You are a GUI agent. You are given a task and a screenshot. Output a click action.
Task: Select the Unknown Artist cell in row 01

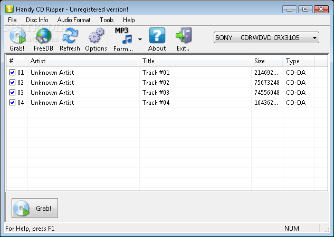click(x=52, y=73)
